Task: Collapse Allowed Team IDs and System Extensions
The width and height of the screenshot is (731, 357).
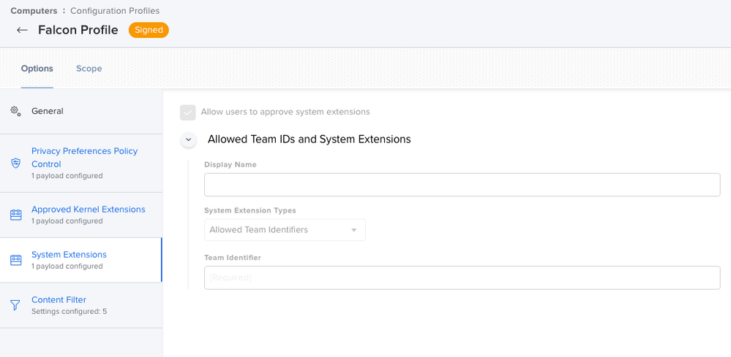Action: point(188,139)
